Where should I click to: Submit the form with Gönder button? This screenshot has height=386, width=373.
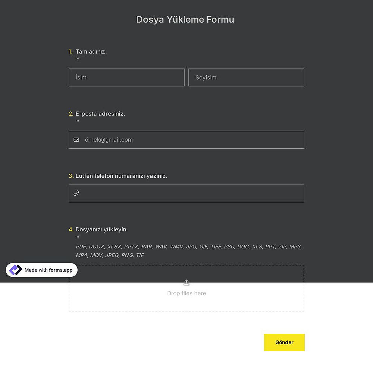click(x=284, y=342)
